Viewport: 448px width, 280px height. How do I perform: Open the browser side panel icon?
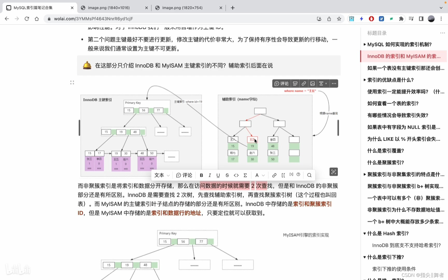421,19
